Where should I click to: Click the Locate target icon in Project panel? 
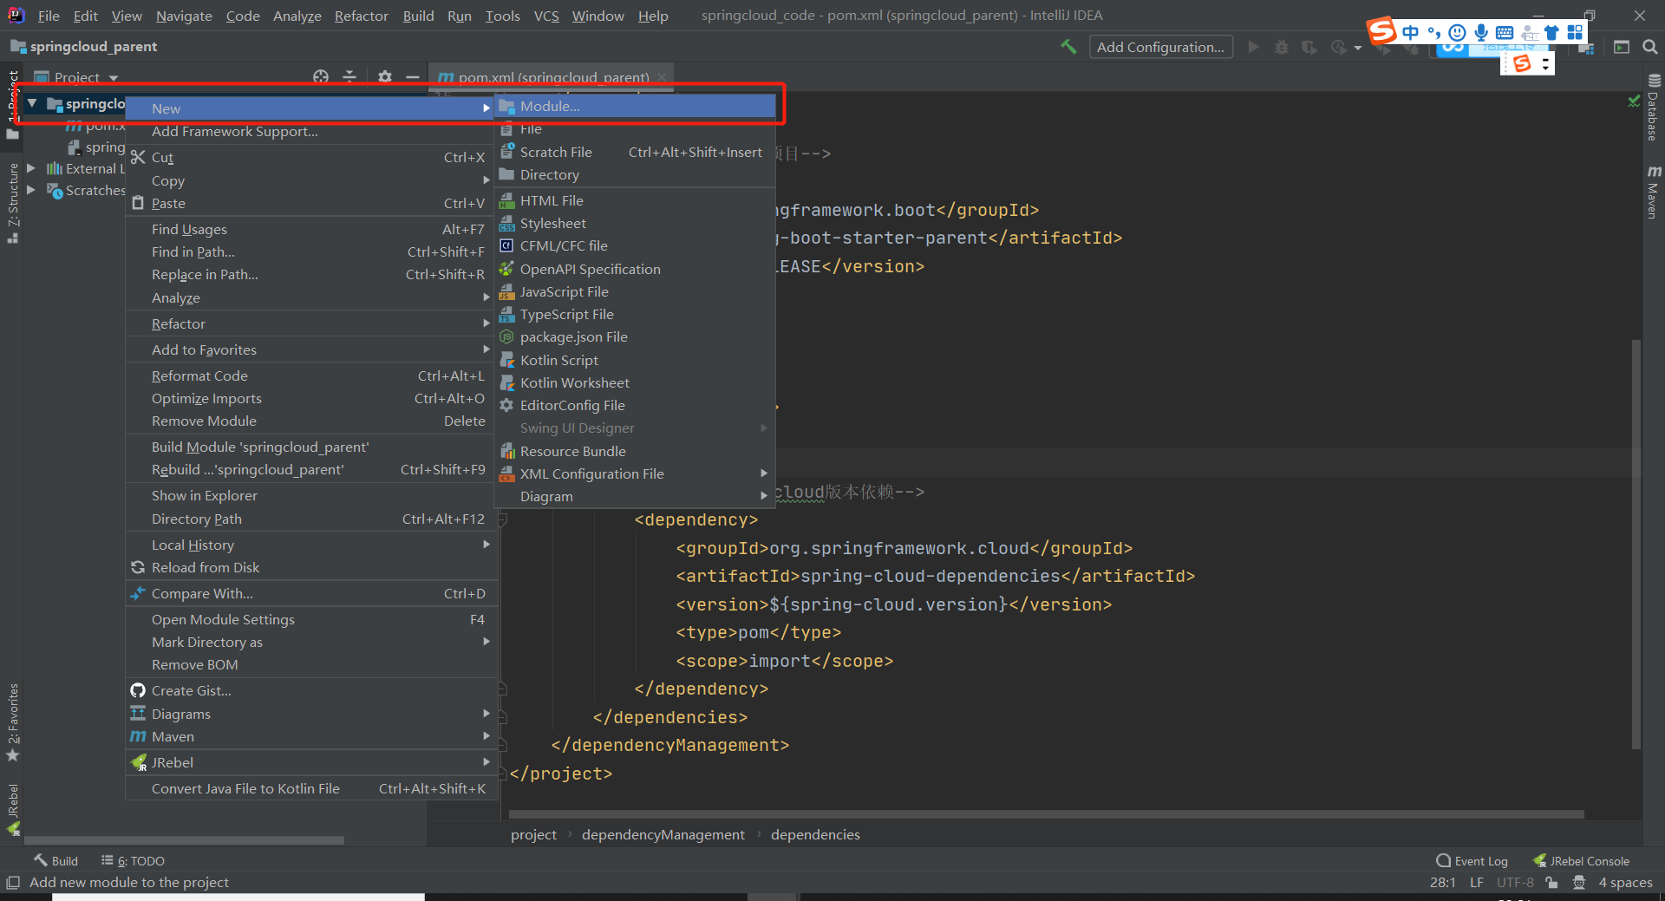(x=321, y=77)
